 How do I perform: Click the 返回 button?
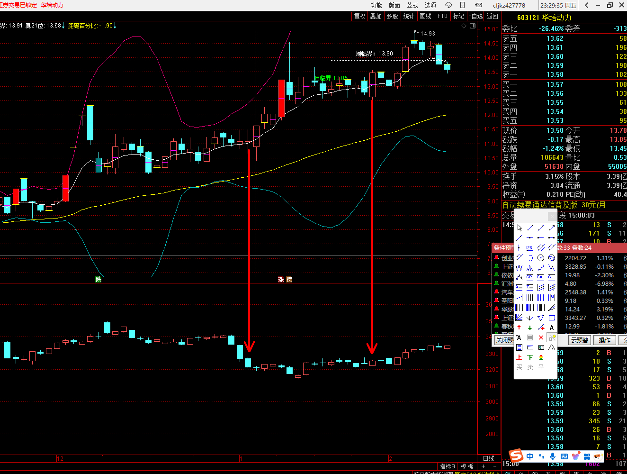[493, 16]
